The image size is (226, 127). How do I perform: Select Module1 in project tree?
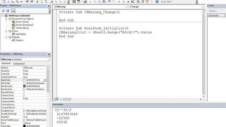coord(20,40)
